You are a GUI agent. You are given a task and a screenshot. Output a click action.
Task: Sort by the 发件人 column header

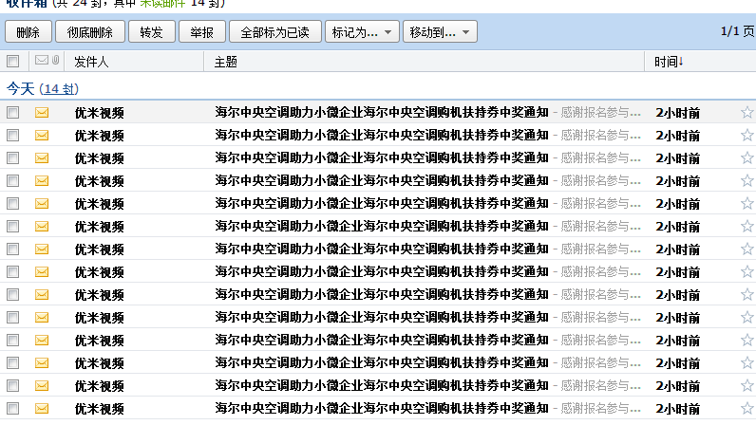91,62
